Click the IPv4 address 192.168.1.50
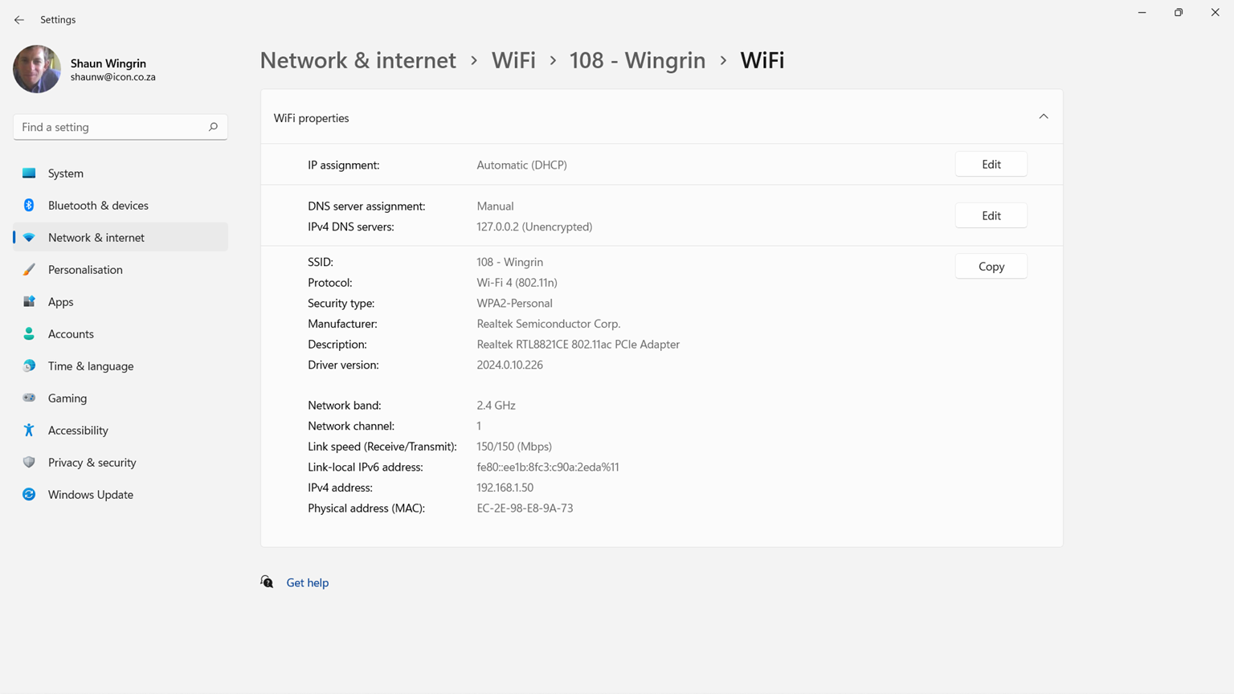The image size is (1234, 694). pos(505,488)
